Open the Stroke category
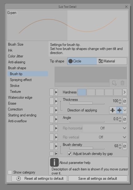This screenshot has height=190, width=133. [x=15, y=86]
